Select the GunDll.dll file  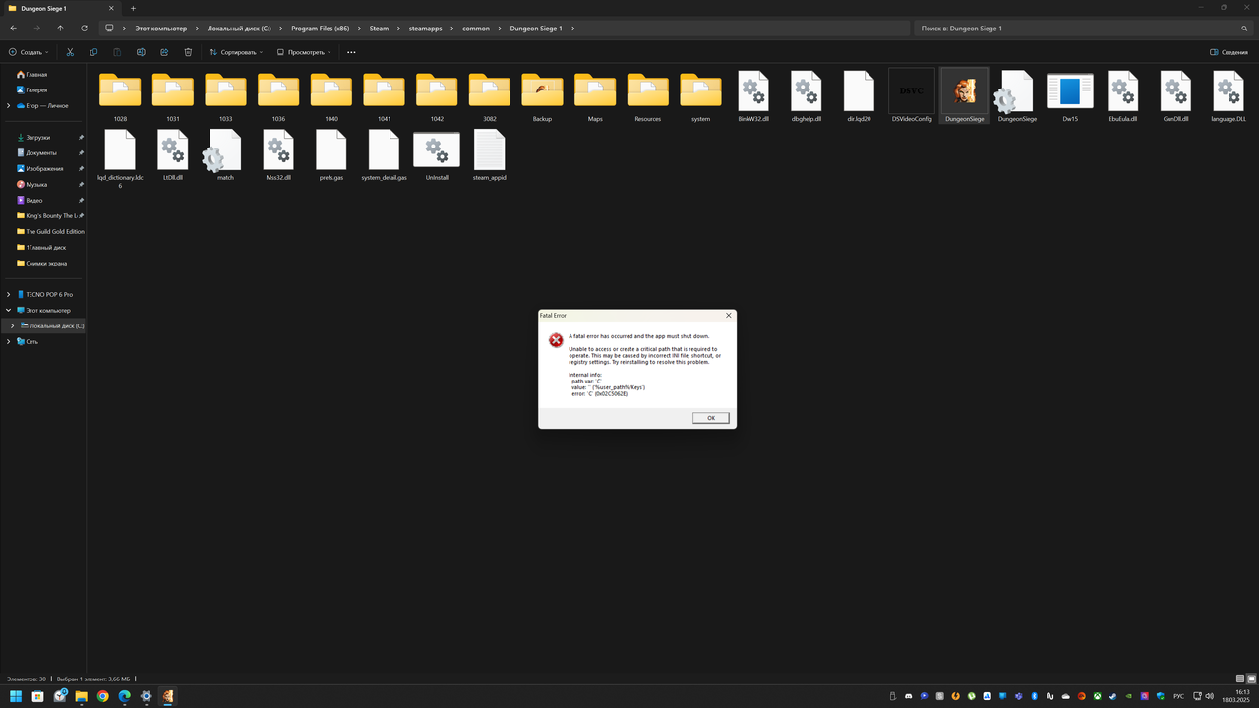(x=1175, y=96)
